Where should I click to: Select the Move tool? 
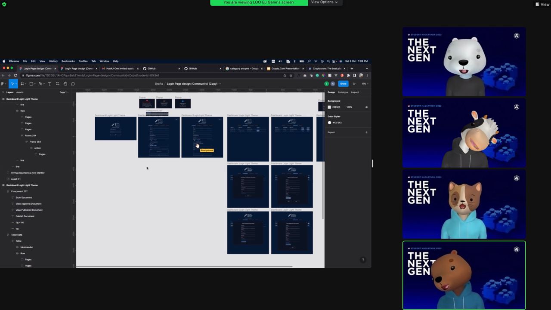(12, 84)
